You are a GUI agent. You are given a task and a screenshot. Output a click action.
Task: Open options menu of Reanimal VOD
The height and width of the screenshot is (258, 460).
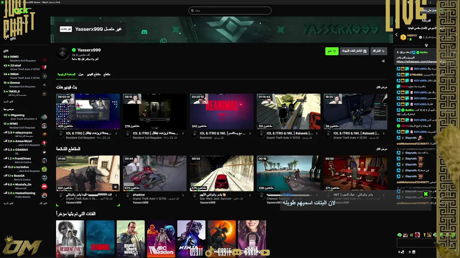pyautogui.click(x=250, y=133)
